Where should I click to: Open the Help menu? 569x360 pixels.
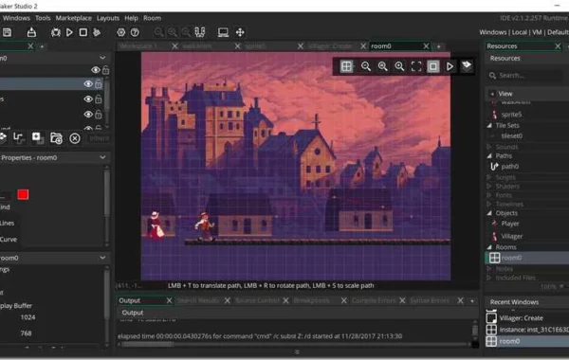click(x=131, y=18)
